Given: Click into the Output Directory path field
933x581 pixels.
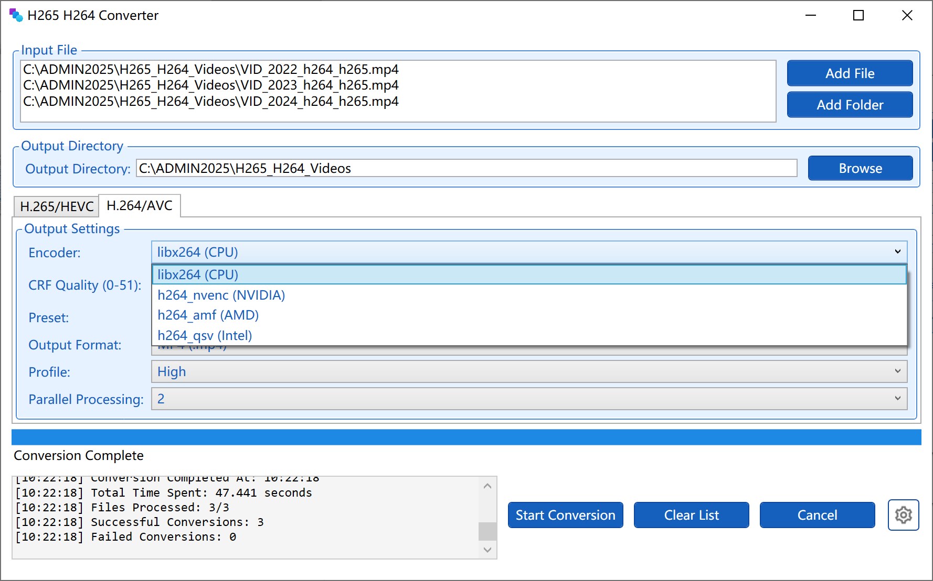Looking at the screenshot, I should tap(466, 168).
